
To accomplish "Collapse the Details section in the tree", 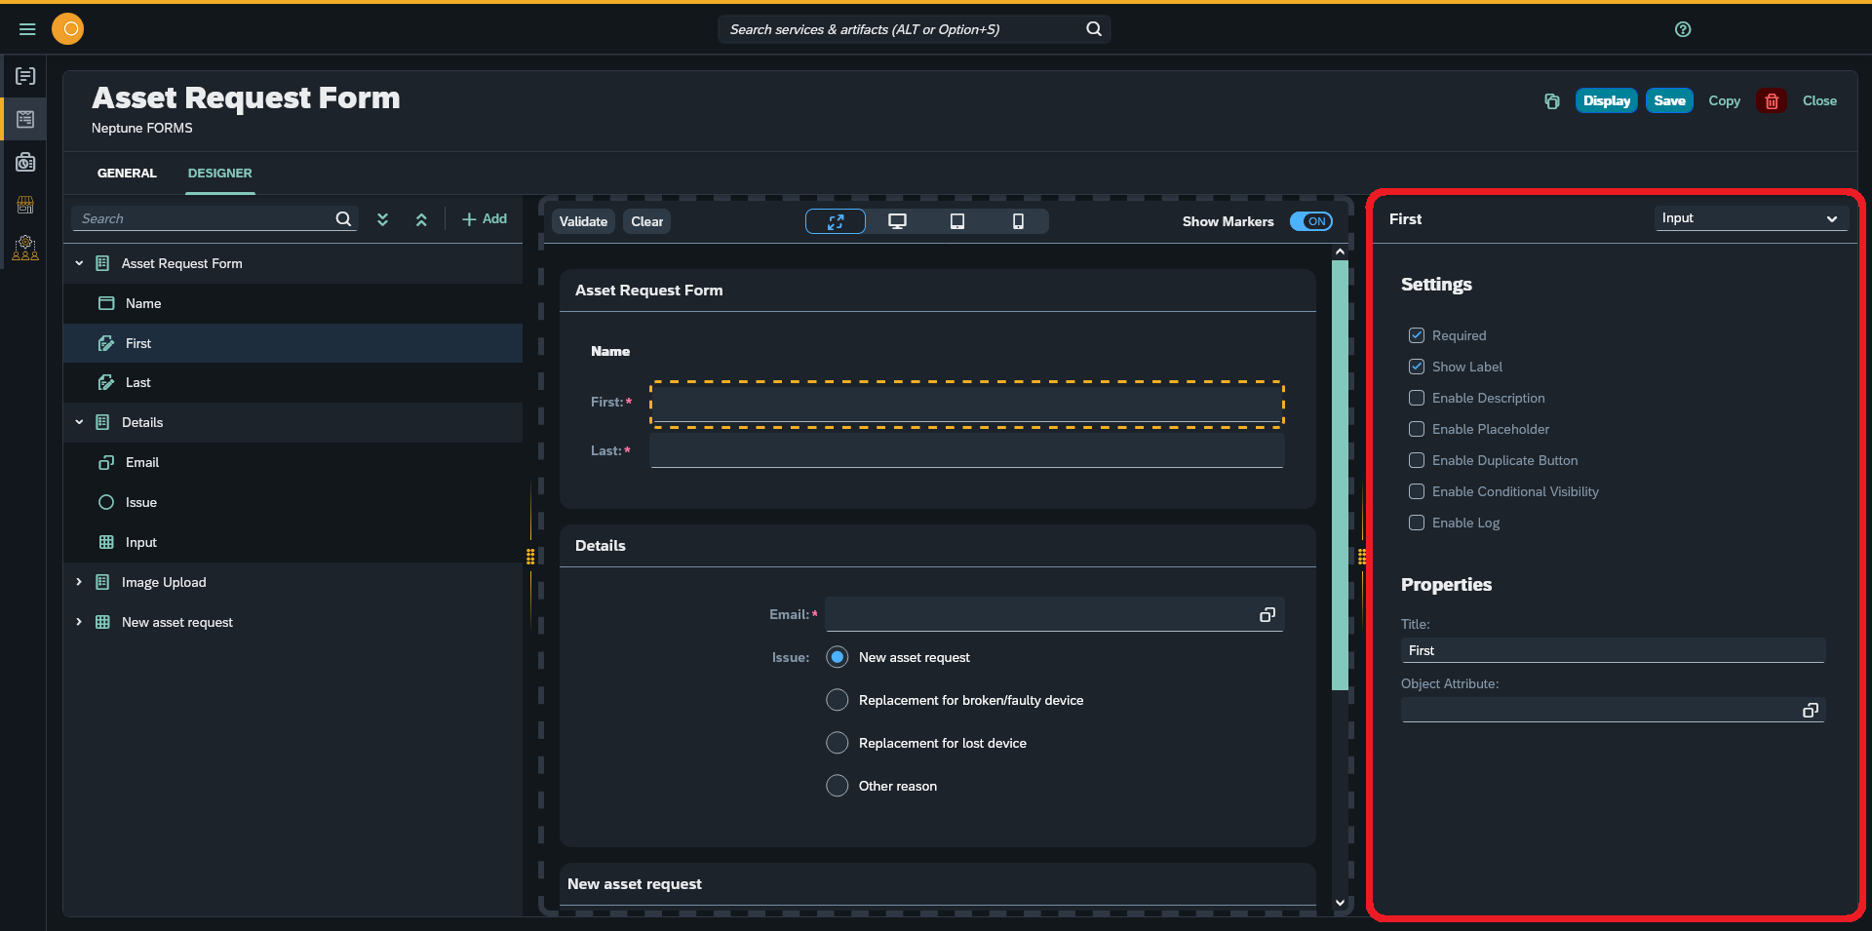I will coord(79,422).
